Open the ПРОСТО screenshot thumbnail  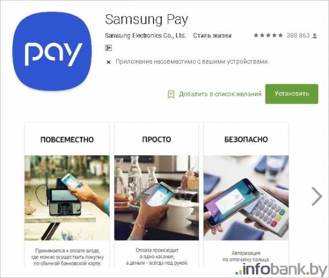156,195
